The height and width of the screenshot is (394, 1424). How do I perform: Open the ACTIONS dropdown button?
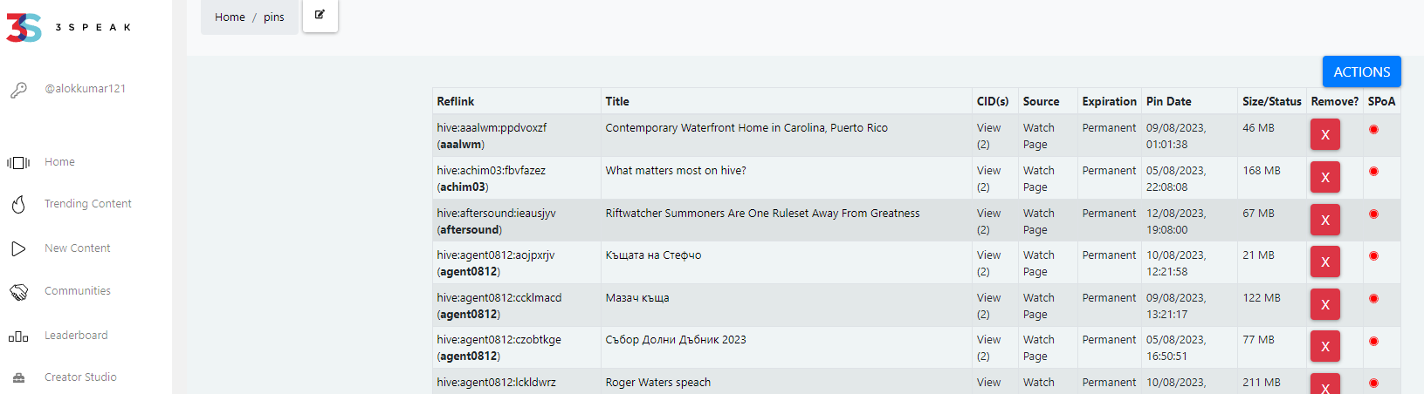click(x=1361, y=71)
